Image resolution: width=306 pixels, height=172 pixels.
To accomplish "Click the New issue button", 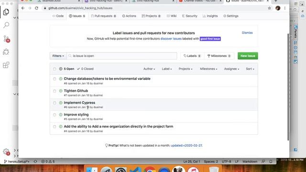I will pos(248,56).
